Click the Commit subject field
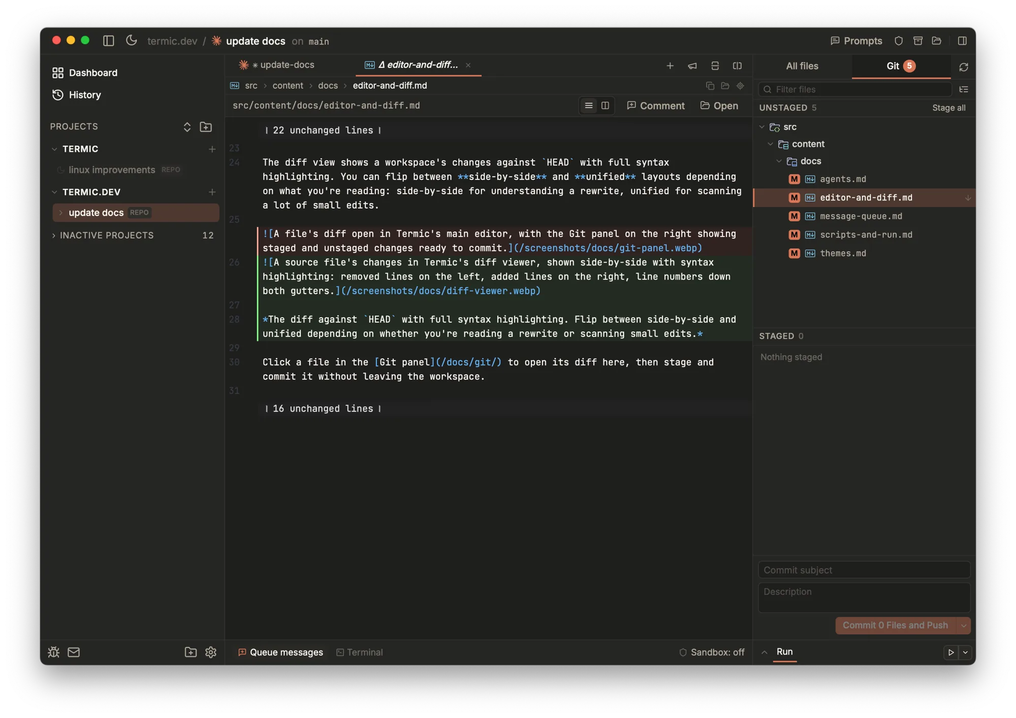Viewport: 1016px width, 718px height. (864, 570)
